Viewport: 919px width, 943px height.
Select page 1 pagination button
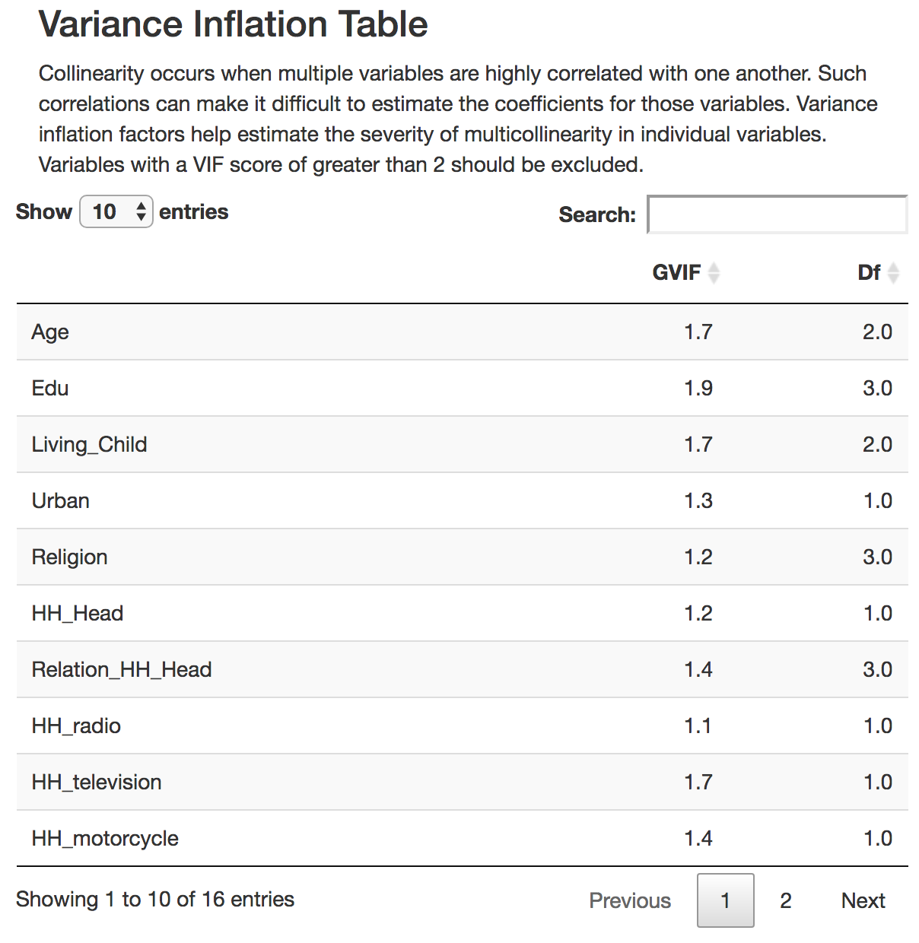click(725, 900)
